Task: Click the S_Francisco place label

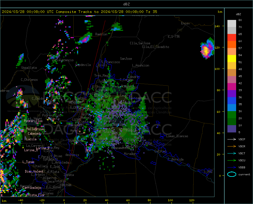Action: tap(110, 62)
